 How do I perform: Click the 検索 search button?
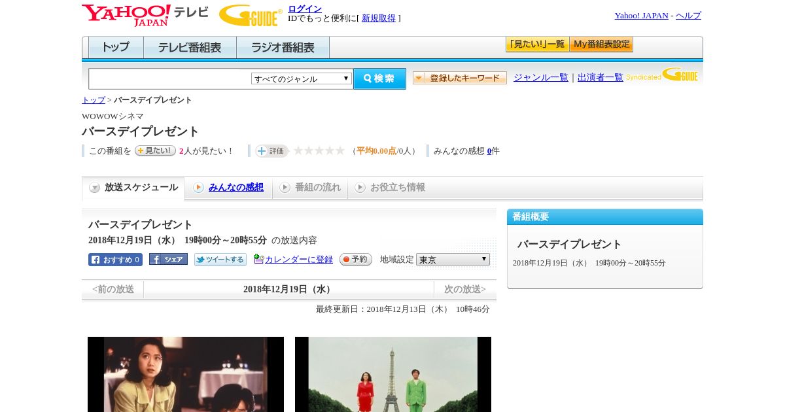(380, 78)
